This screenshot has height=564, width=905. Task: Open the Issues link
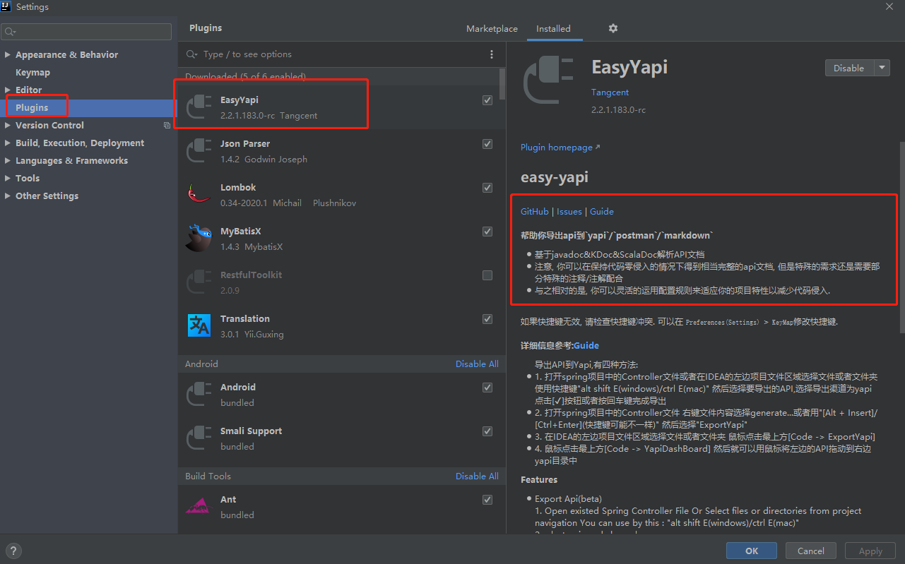coord(569,212)
